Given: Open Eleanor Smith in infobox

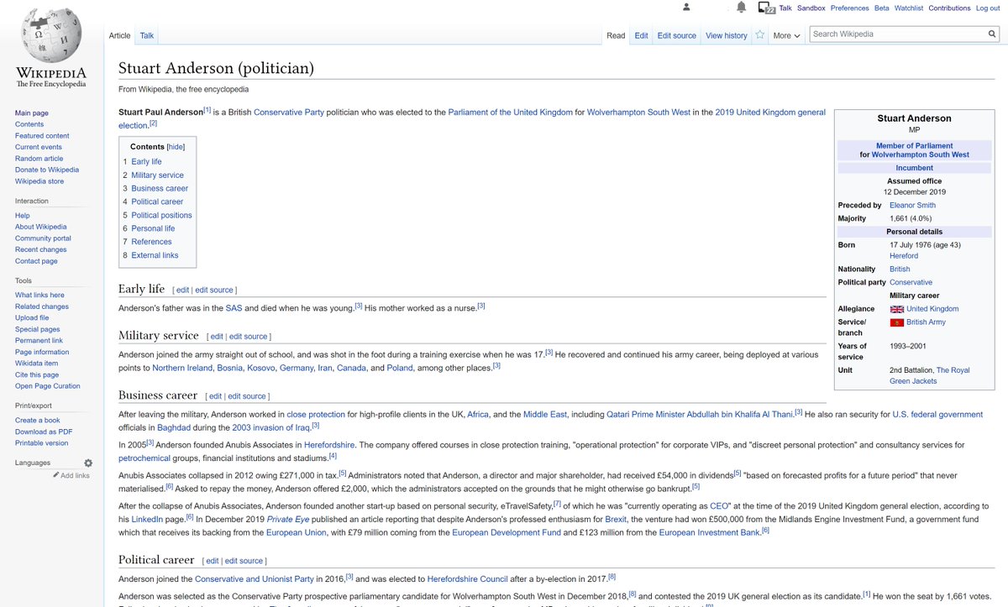Looking at the screenshot, I should (x=912, y=205).
